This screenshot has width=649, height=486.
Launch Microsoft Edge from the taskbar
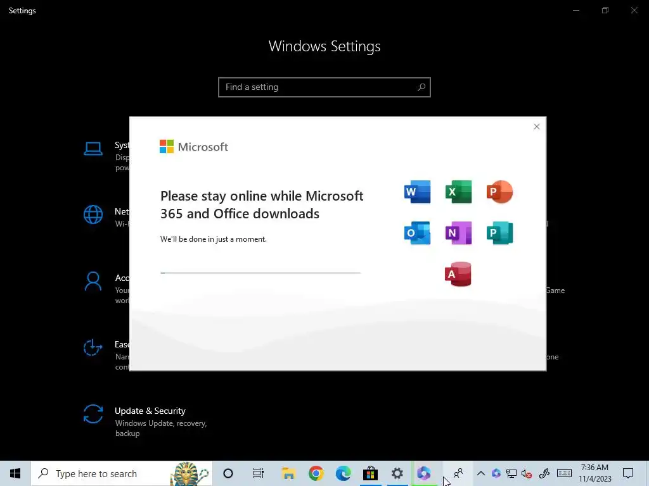(343, 473)
